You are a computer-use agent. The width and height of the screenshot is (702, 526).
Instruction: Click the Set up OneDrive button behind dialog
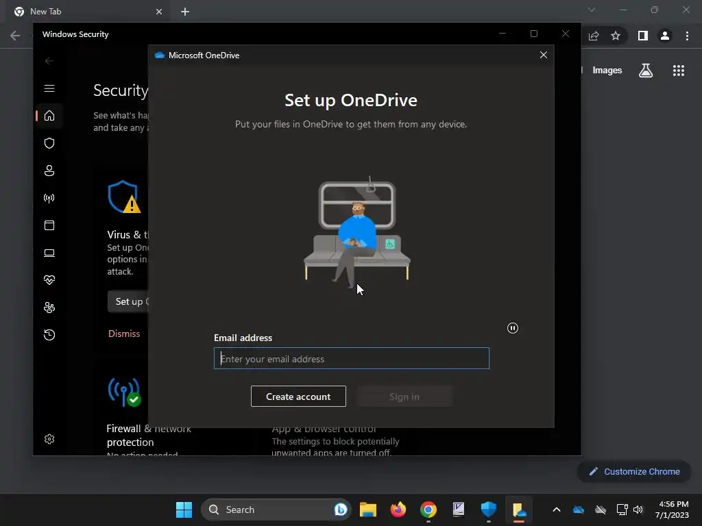(128, 301)
